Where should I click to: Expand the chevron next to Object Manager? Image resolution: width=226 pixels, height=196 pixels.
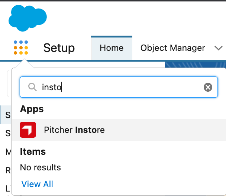click(218, 48)
